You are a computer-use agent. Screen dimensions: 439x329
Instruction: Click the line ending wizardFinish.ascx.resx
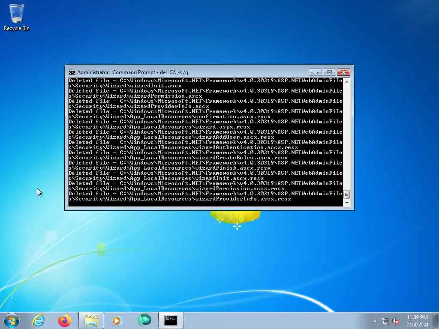(x=170, y=168)
